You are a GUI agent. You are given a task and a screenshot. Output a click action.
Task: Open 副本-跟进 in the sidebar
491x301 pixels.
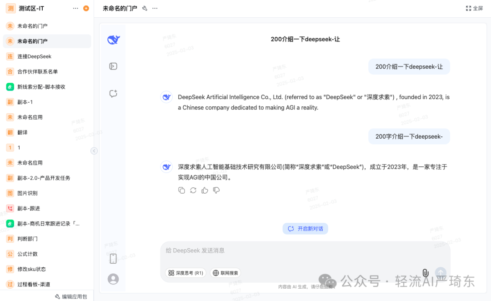[47, 208]
